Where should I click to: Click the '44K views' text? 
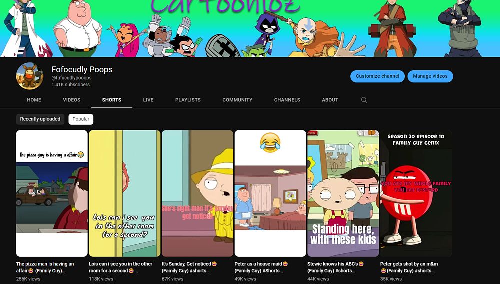(x=318, y=279)
